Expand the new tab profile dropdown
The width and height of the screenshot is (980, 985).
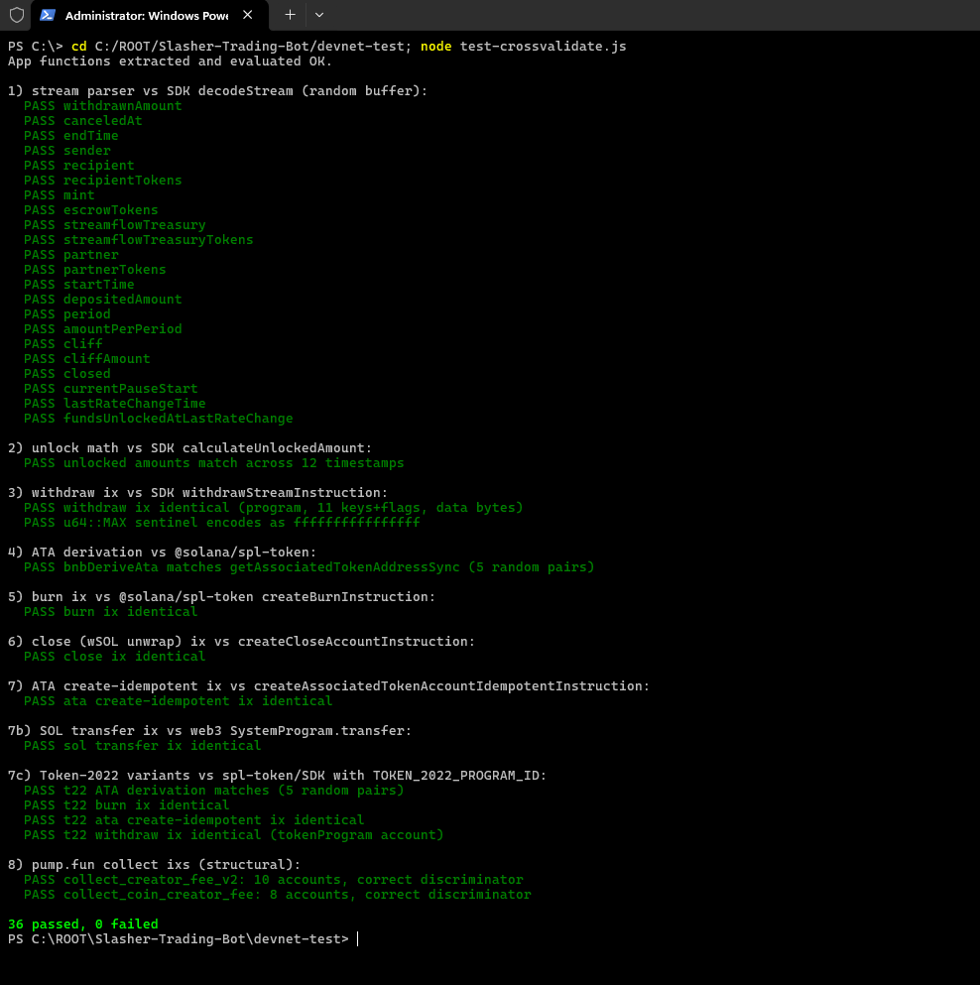point(319,15)
